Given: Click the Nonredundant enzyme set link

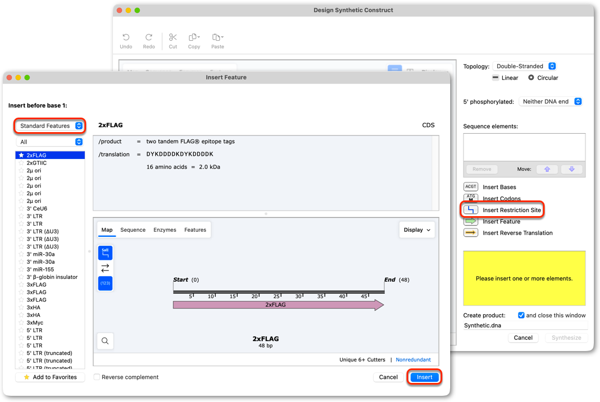Looking at the screenshot, I should click(413, 359).
